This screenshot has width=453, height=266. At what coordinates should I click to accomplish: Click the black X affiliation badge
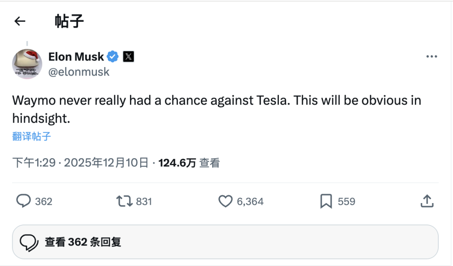(128, 57)
